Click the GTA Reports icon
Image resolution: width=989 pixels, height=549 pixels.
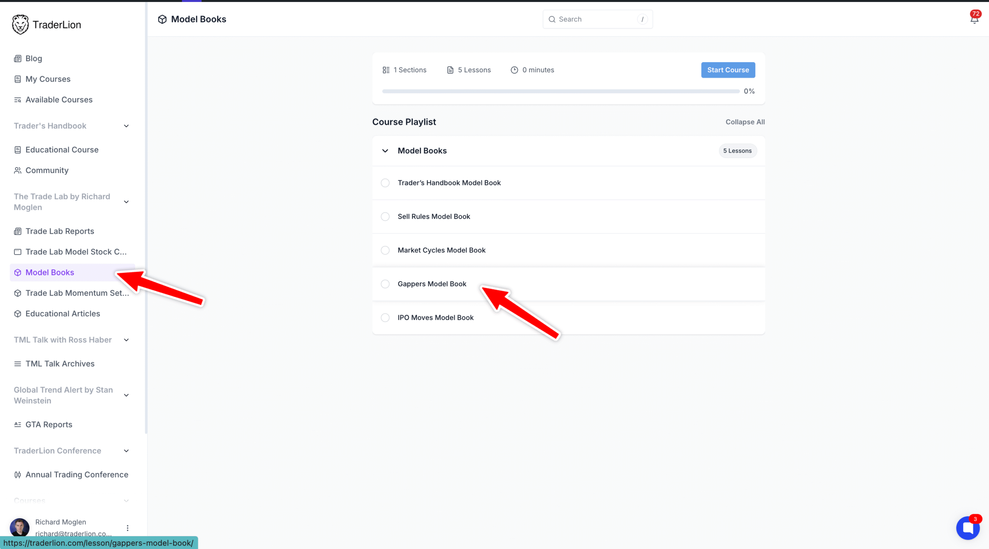pos(17,425)
